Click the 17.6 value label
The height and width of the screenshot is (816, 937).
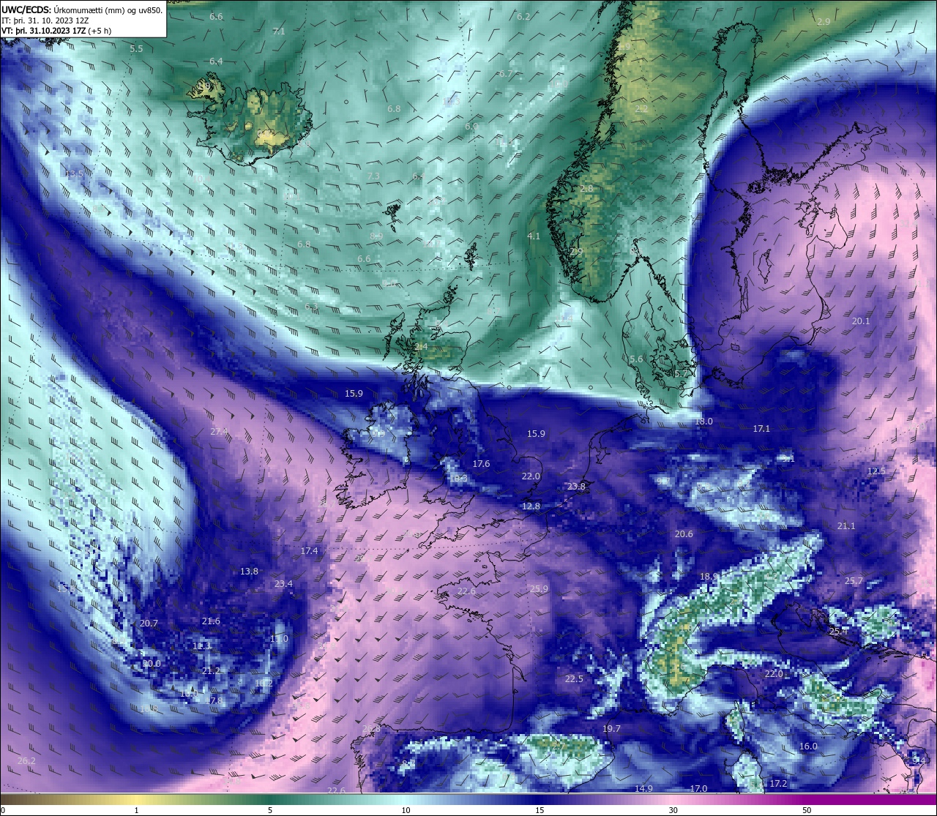tap(481, 464)
